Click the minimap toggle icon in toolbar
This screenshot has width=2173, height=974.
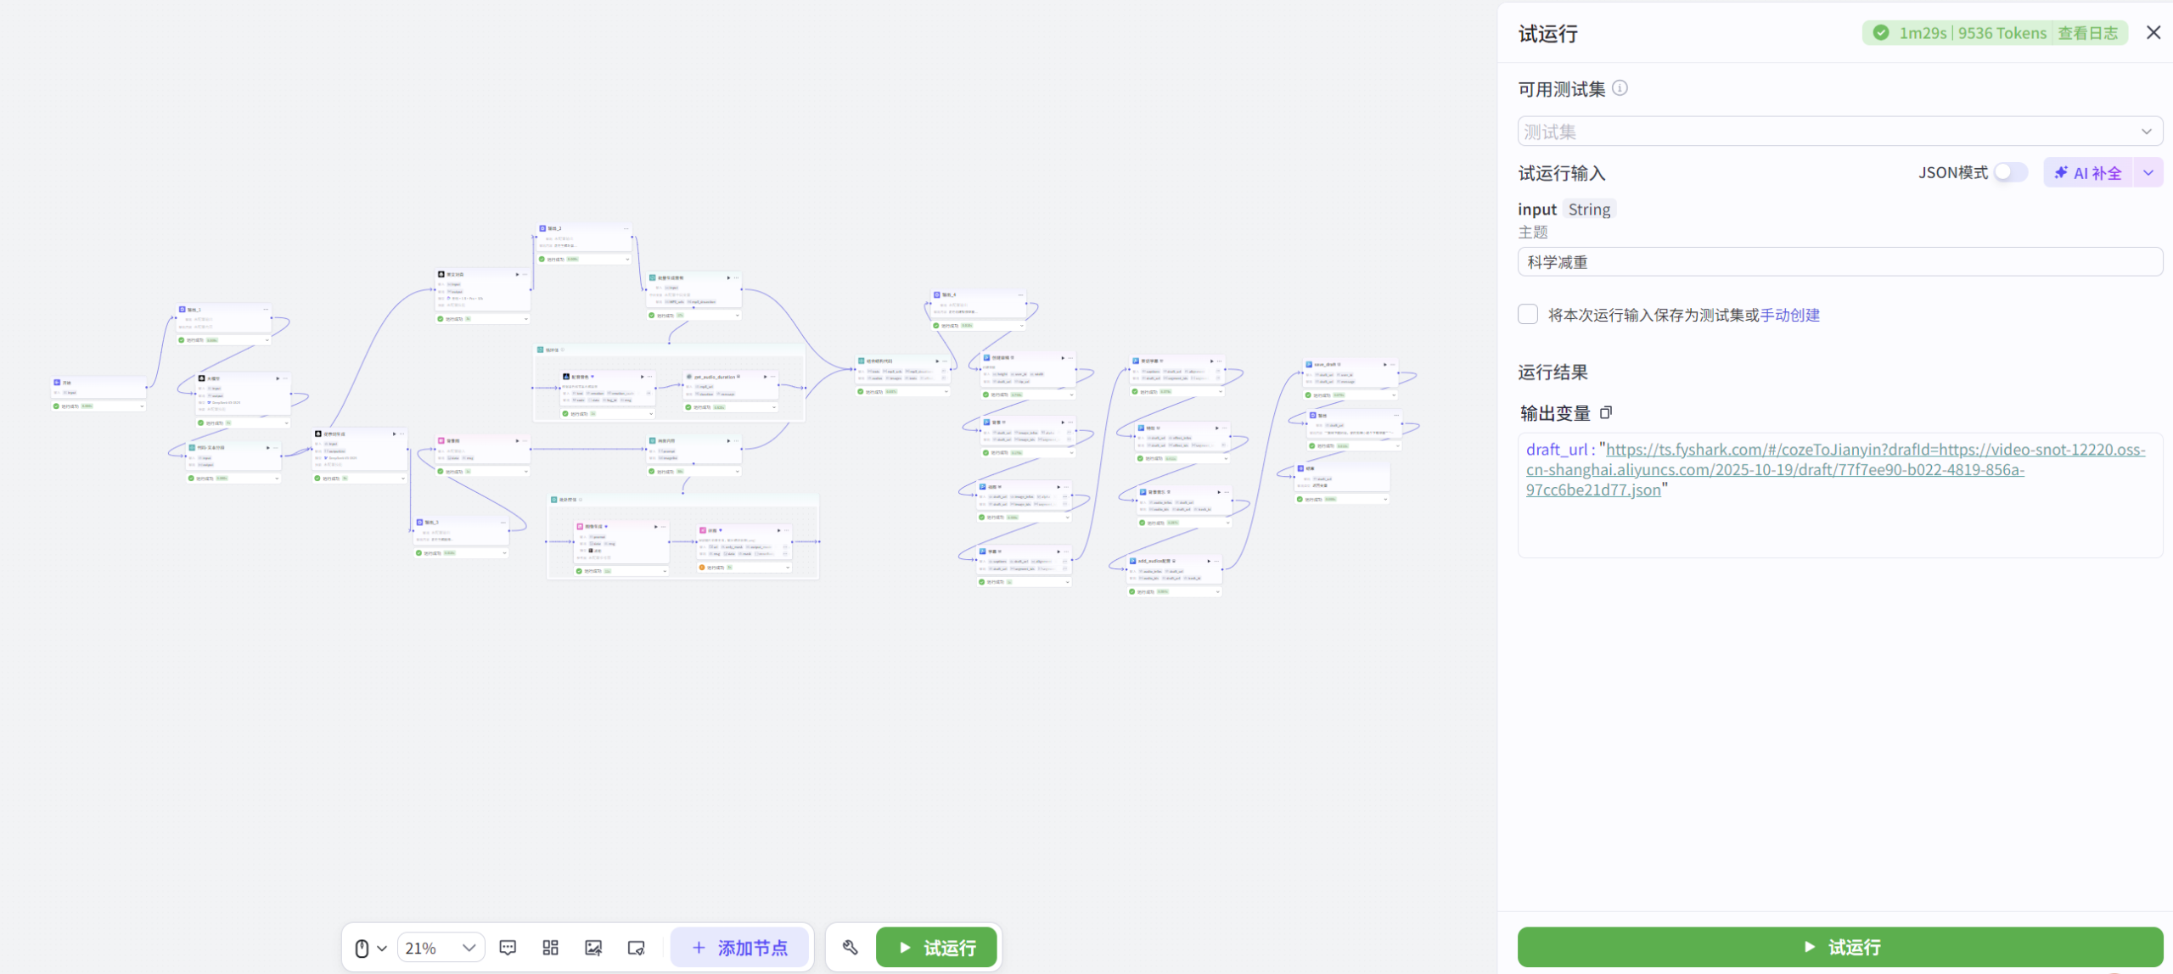[636, 948]
